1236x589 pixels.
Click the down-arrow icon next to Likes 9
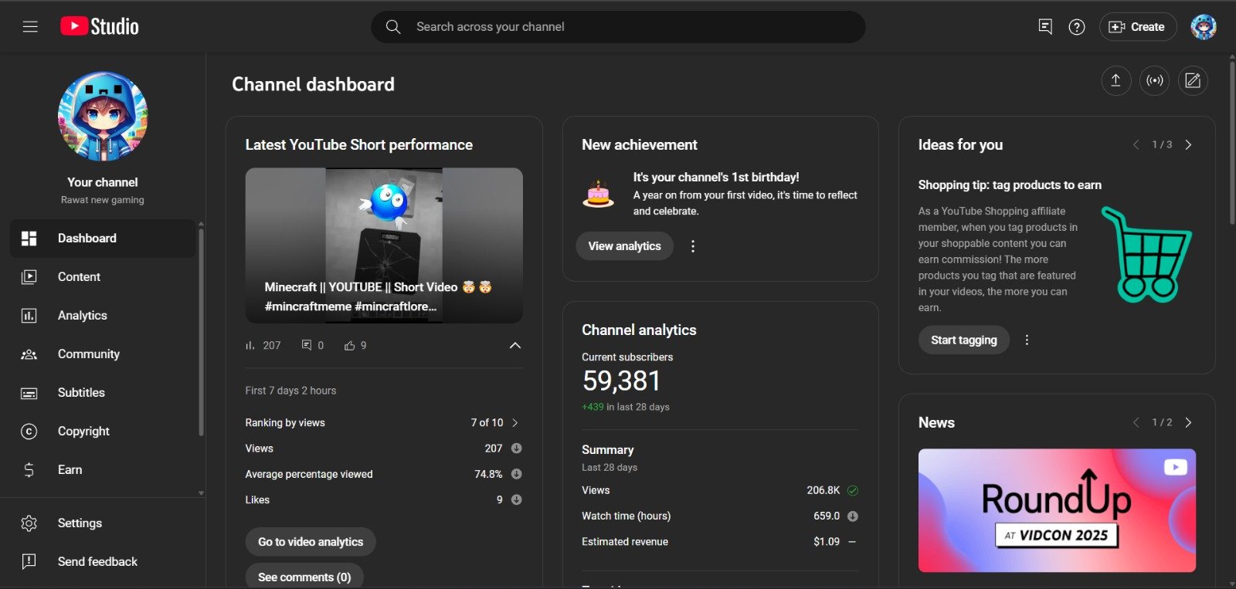[517, 500]
